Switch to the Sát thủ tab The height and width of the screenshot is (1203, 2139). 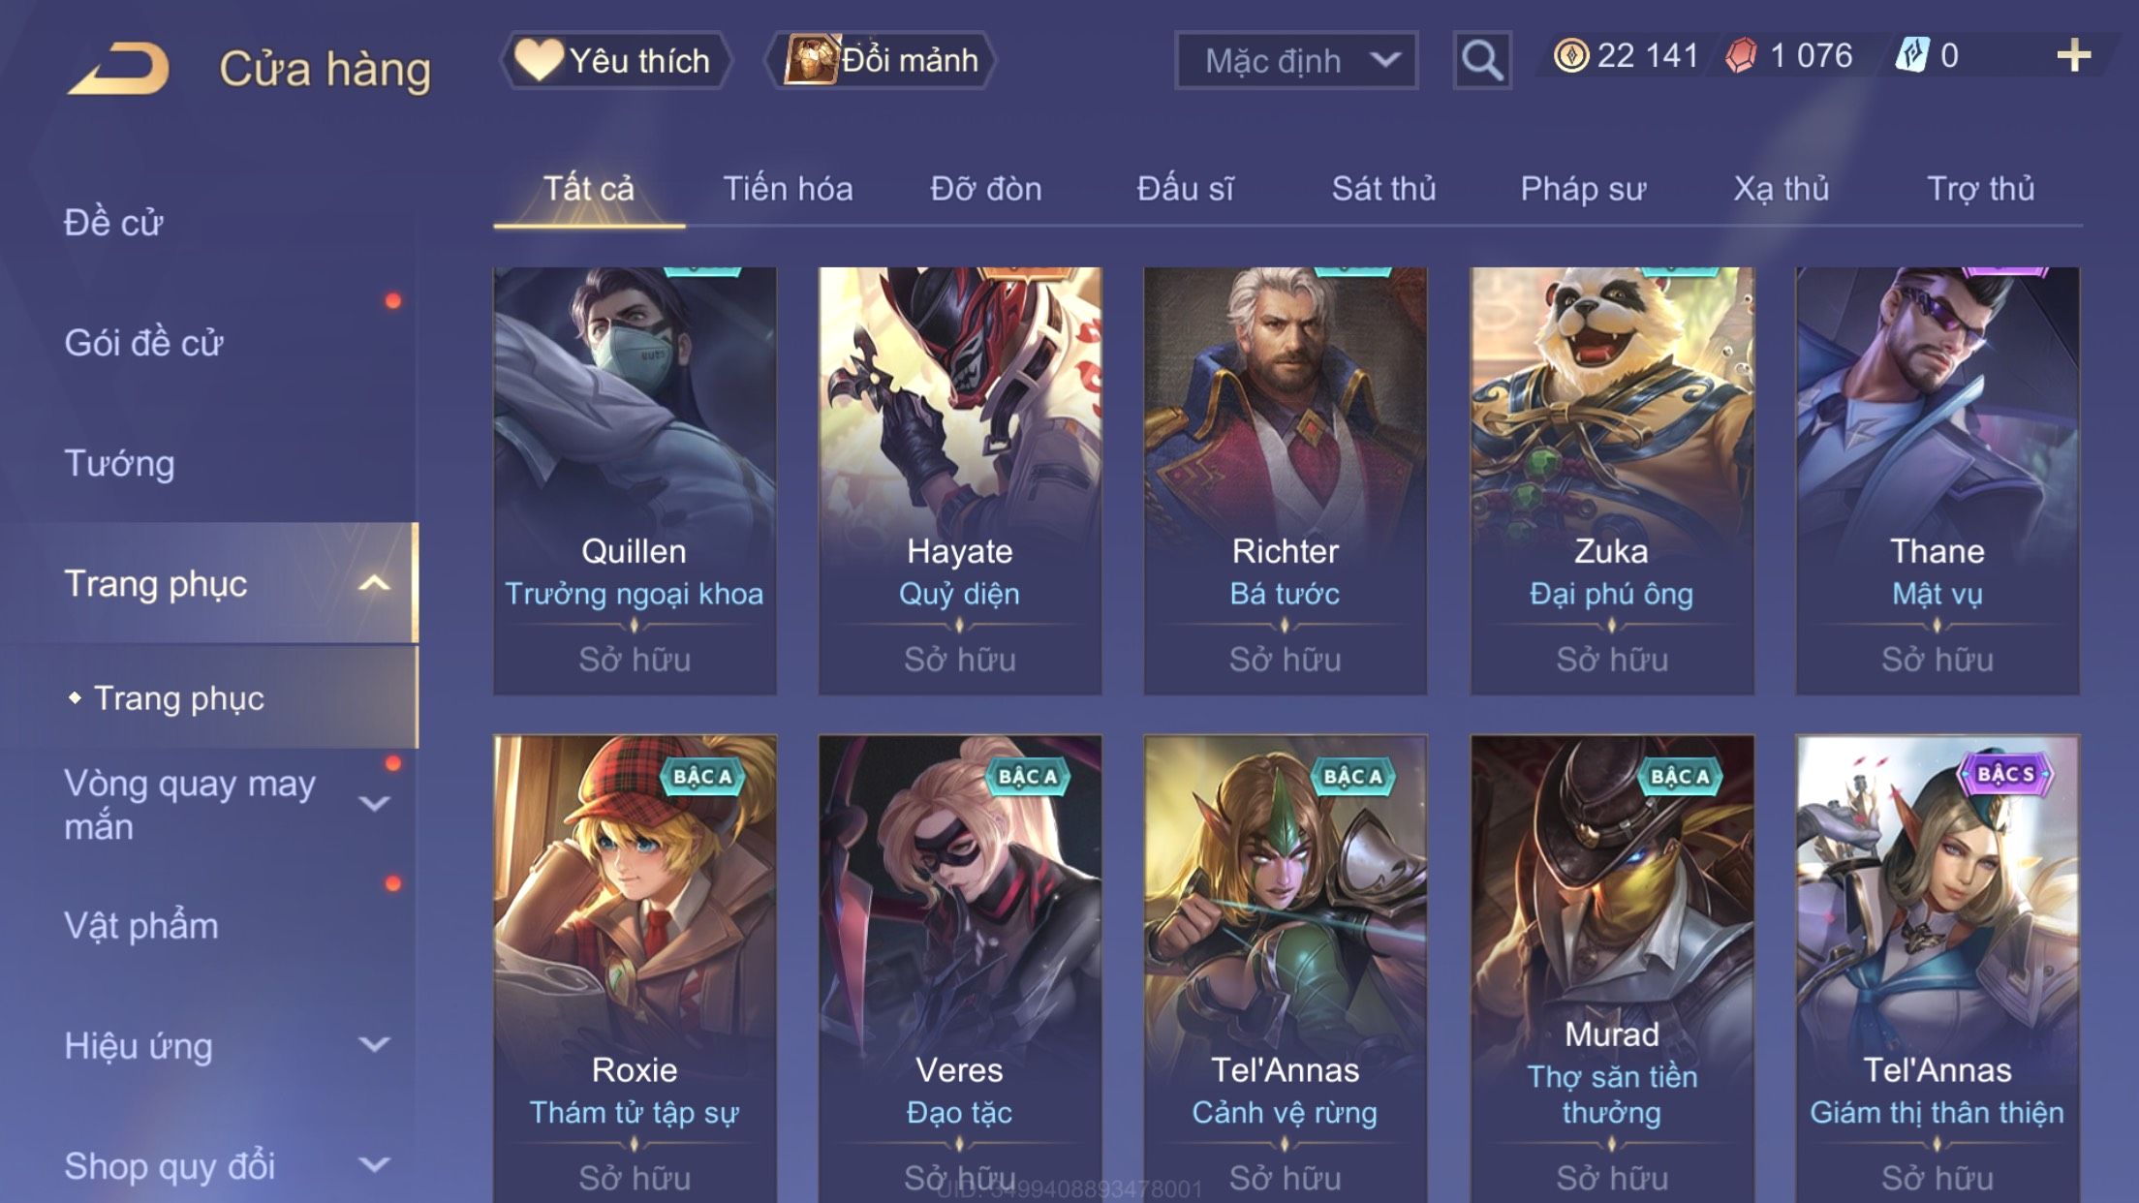[1383, 189]
